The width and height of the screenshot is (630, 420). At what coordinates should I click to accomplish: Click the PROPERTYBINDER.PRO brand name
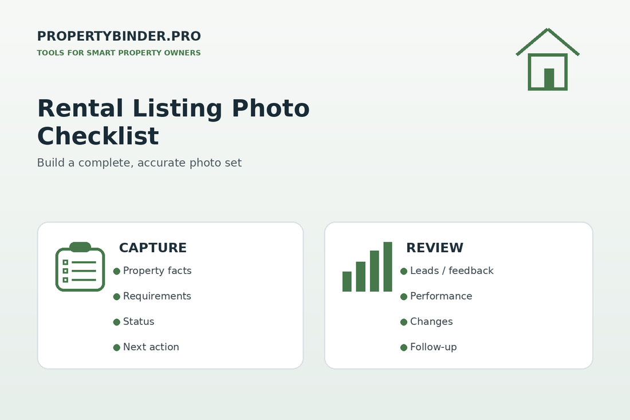[x=119, y=36]
